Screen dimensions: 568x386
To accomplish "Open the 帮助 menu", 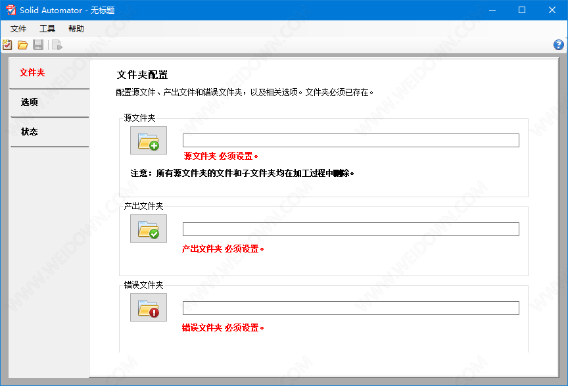I will point(76,29).
